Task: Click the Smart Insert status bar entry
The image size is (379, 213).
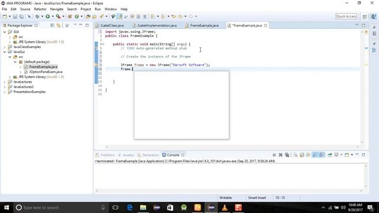Action: click(x=256, y=198)
